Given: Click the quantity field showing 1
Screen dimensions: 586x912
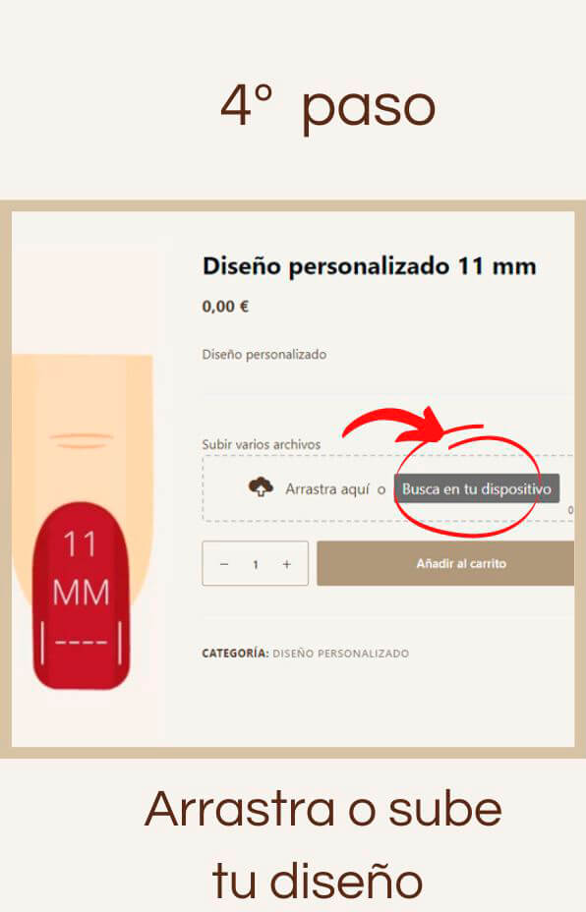Looking at the screenshot, I should 256,564.
